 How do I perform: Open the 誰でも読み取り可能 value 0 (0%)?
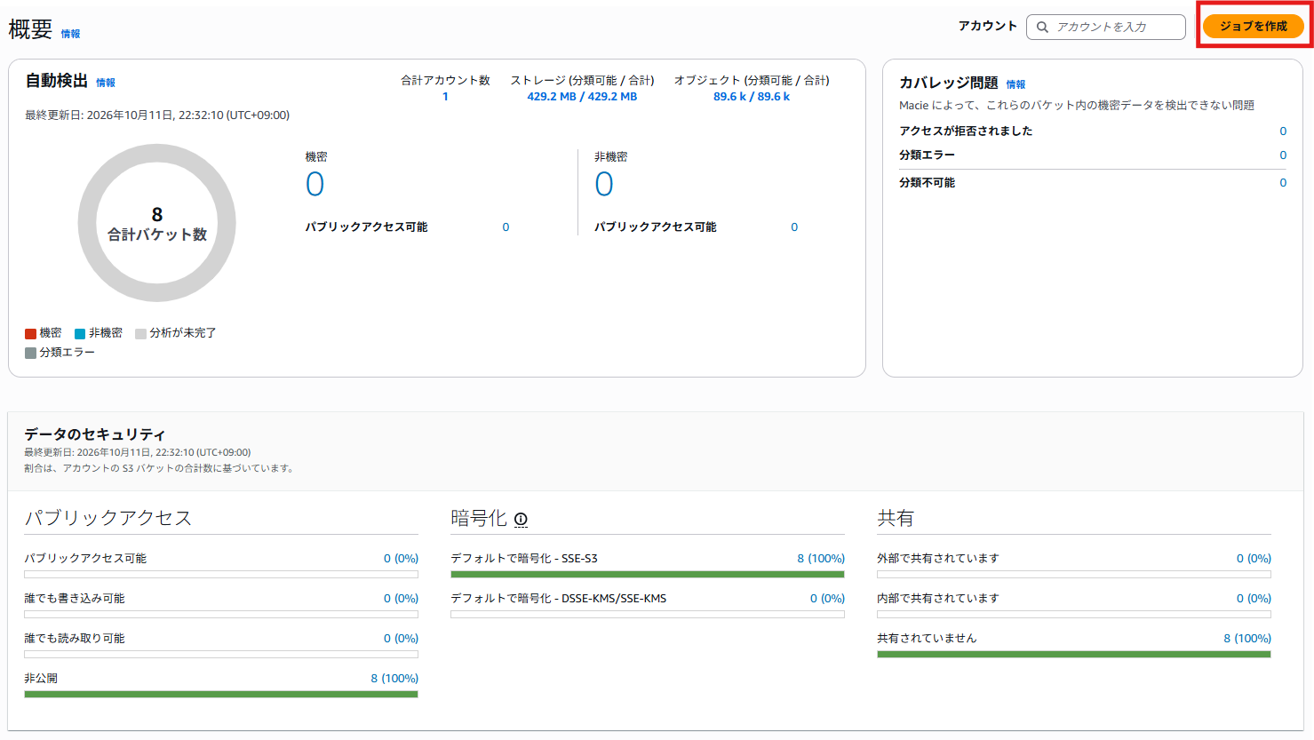tap(401, 639)
